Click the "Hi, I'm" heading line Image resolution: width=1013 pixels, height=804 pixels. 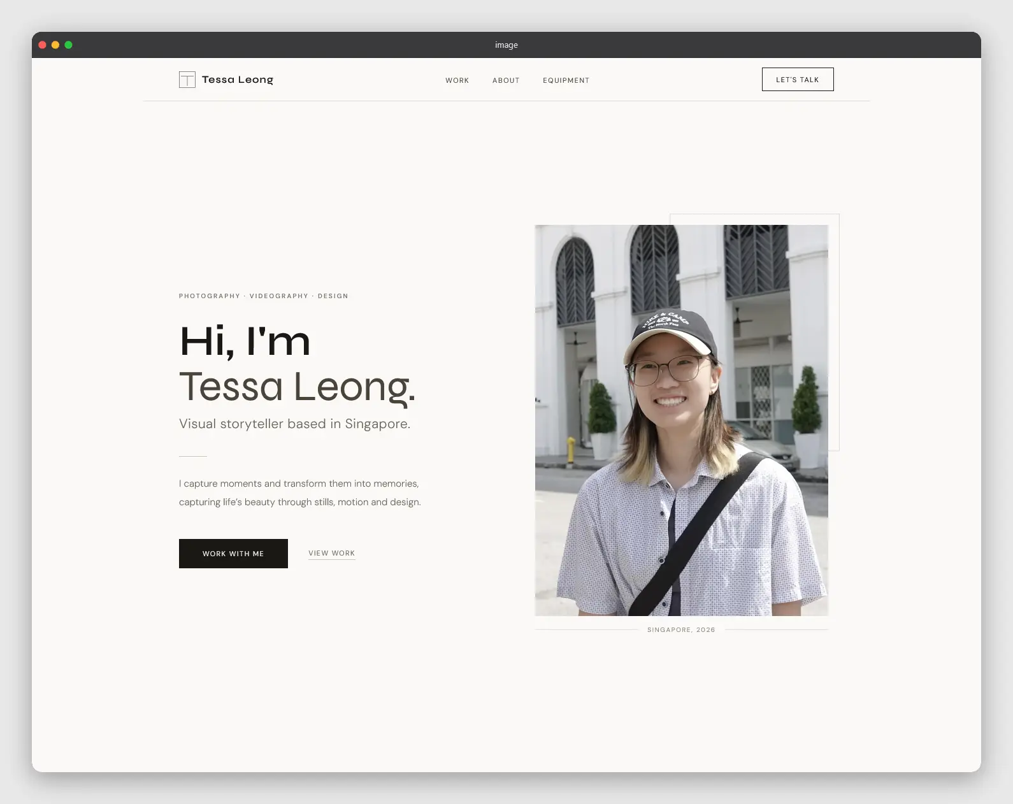click(x=245, y=341)
